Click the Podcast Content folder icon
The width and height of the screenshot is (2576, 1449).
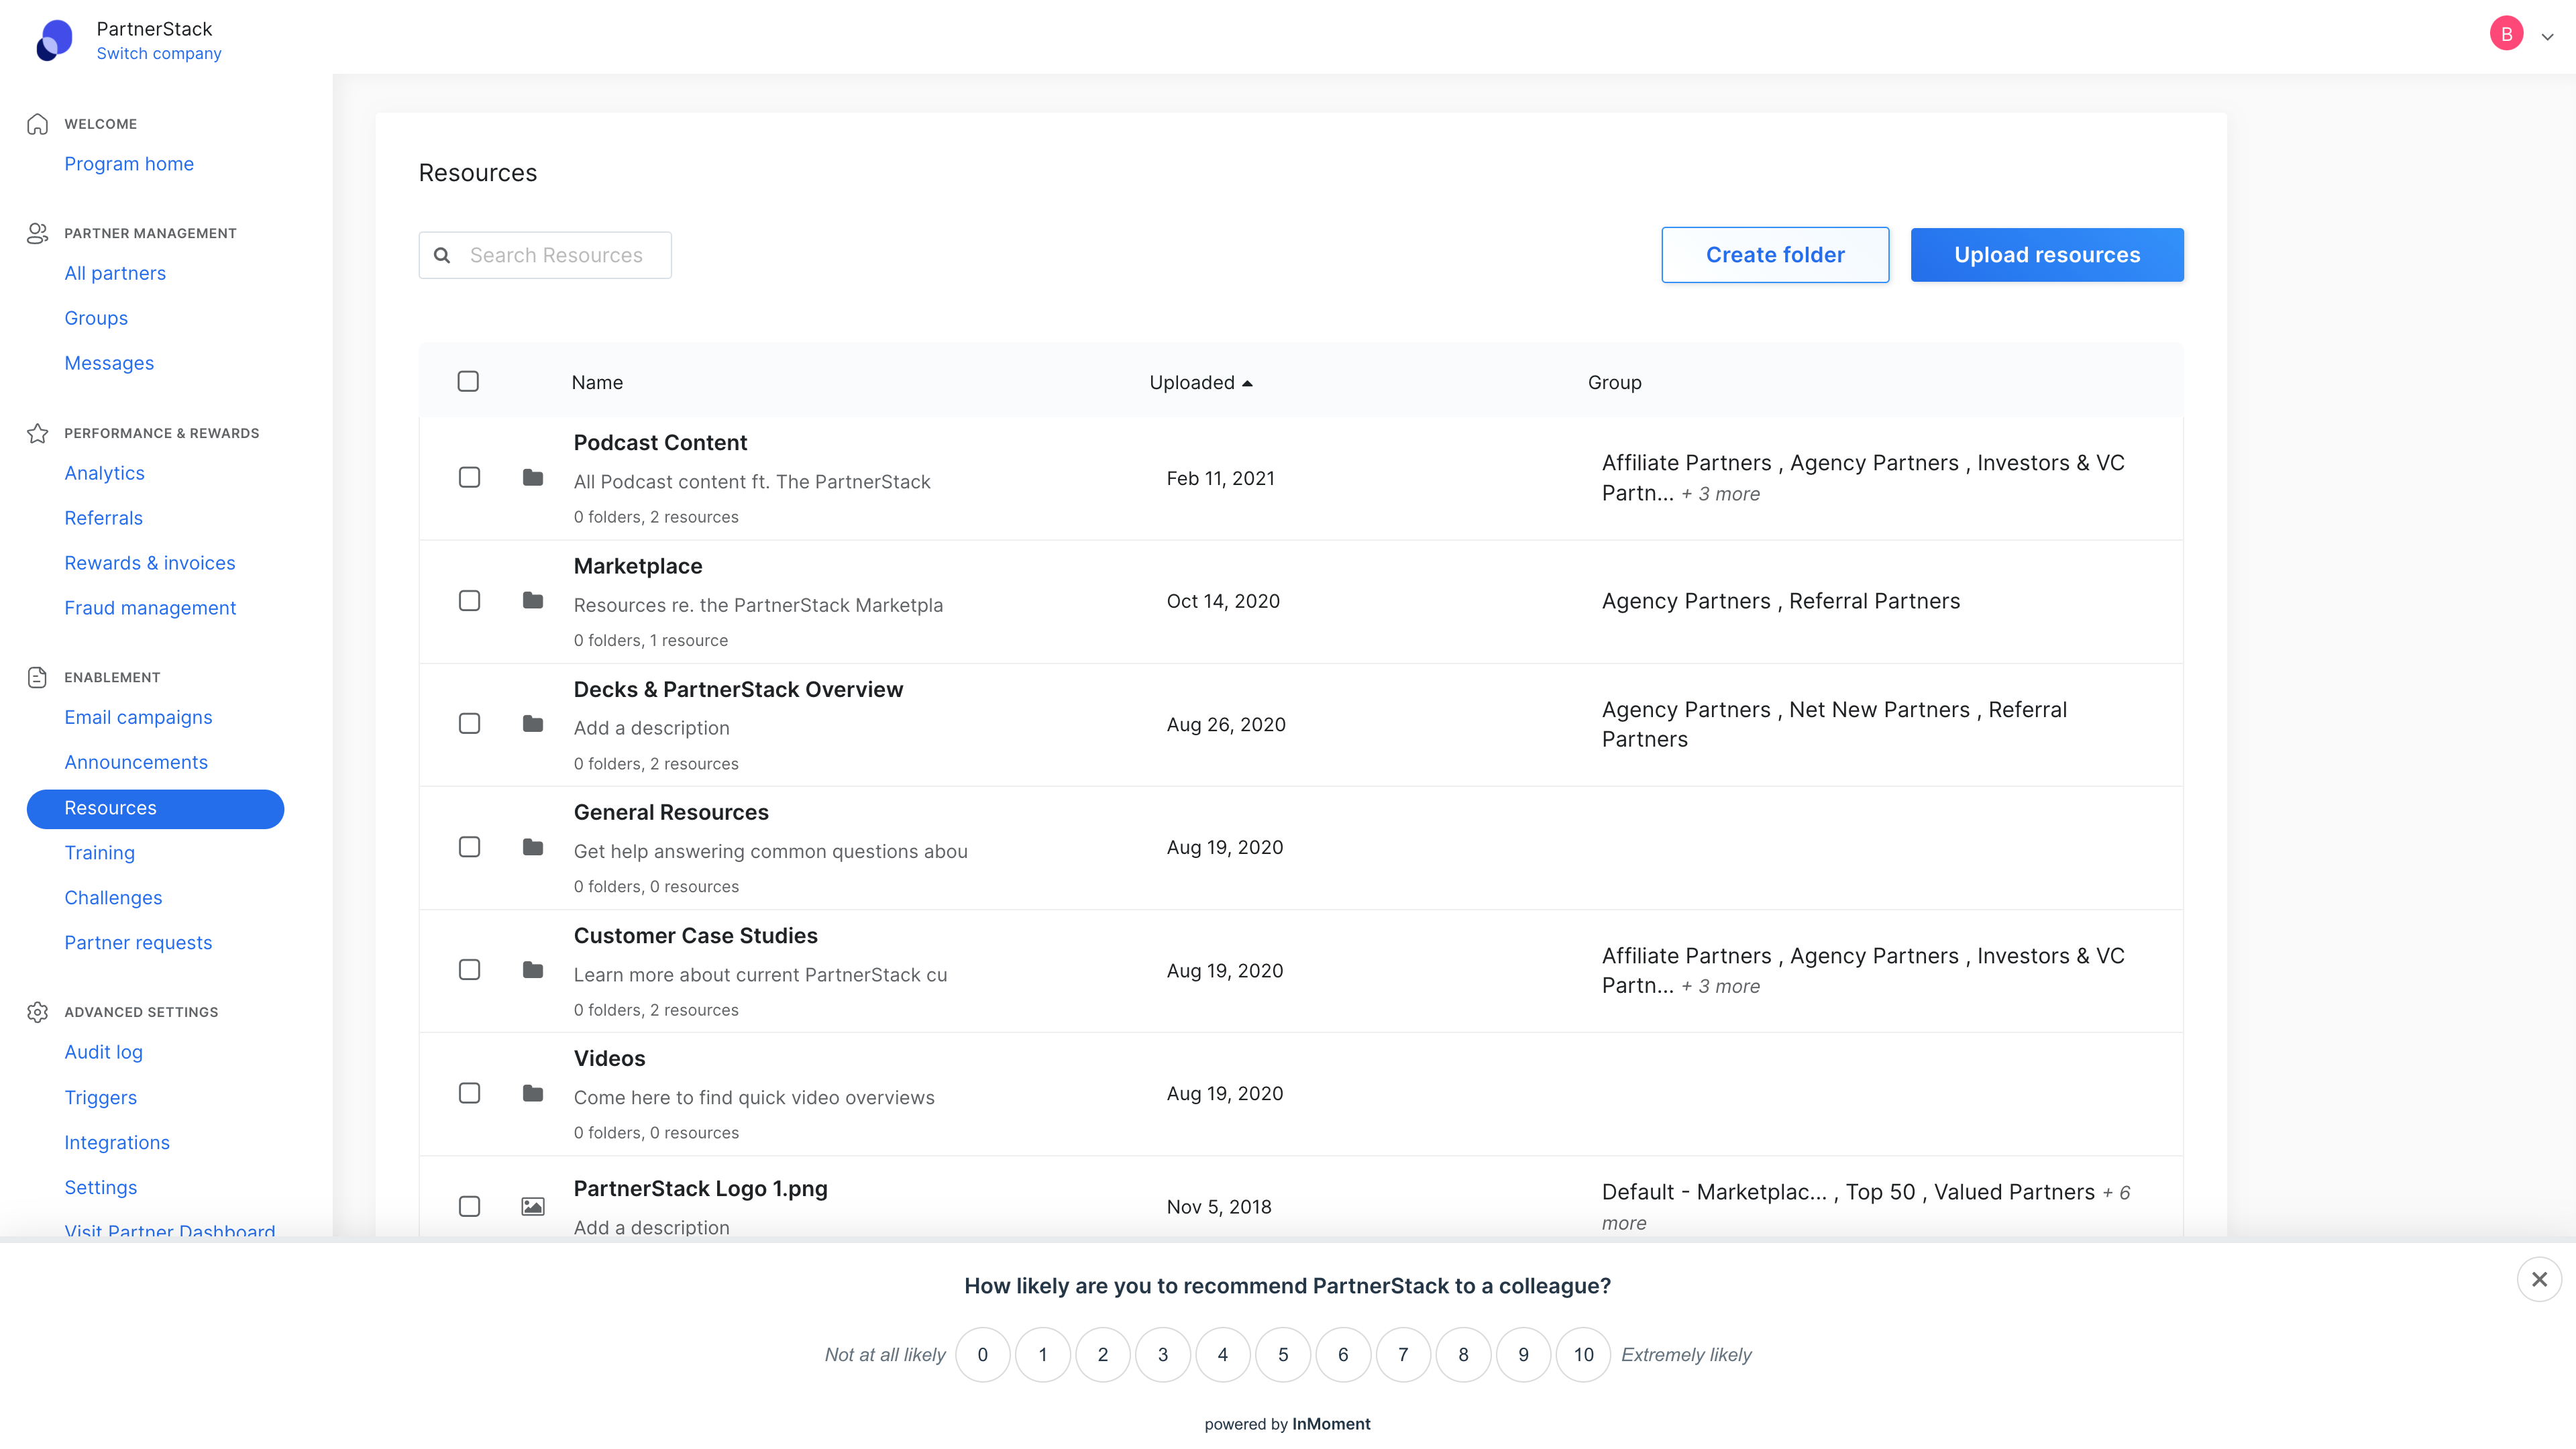(533, 478)
